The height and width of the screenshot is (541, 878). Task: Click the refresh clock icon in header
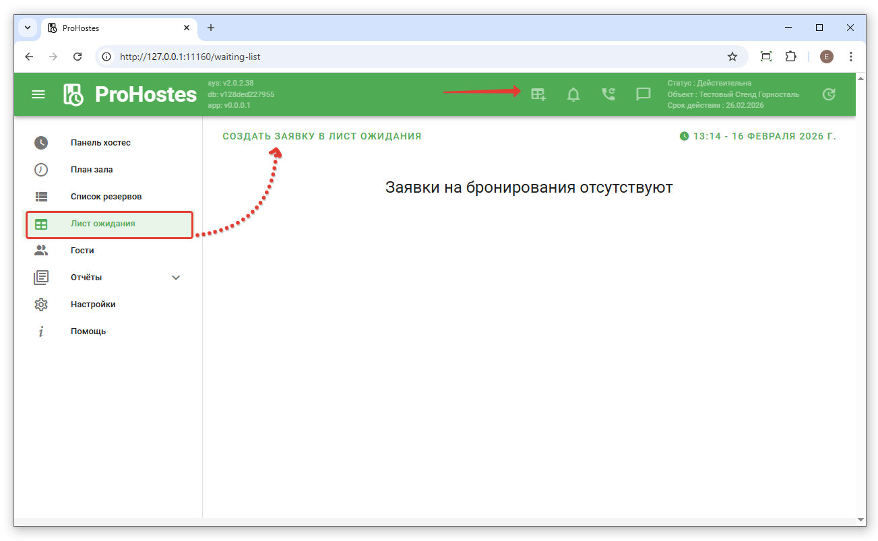pos(829,94)
